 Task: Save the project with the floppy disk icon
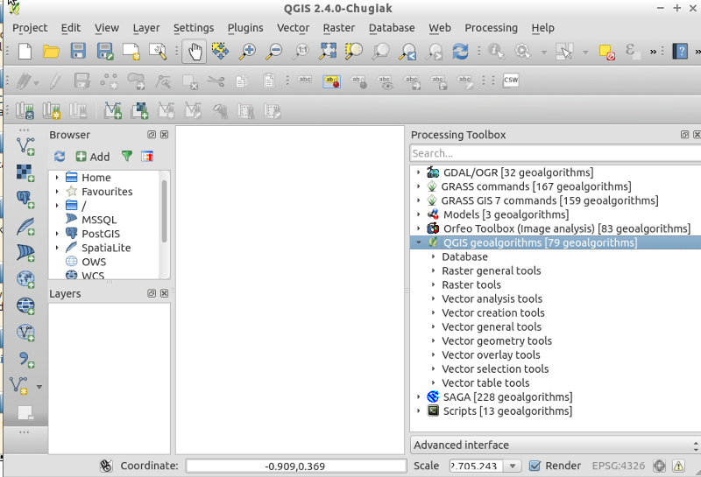pyautogui.click(x=78, y=52)
